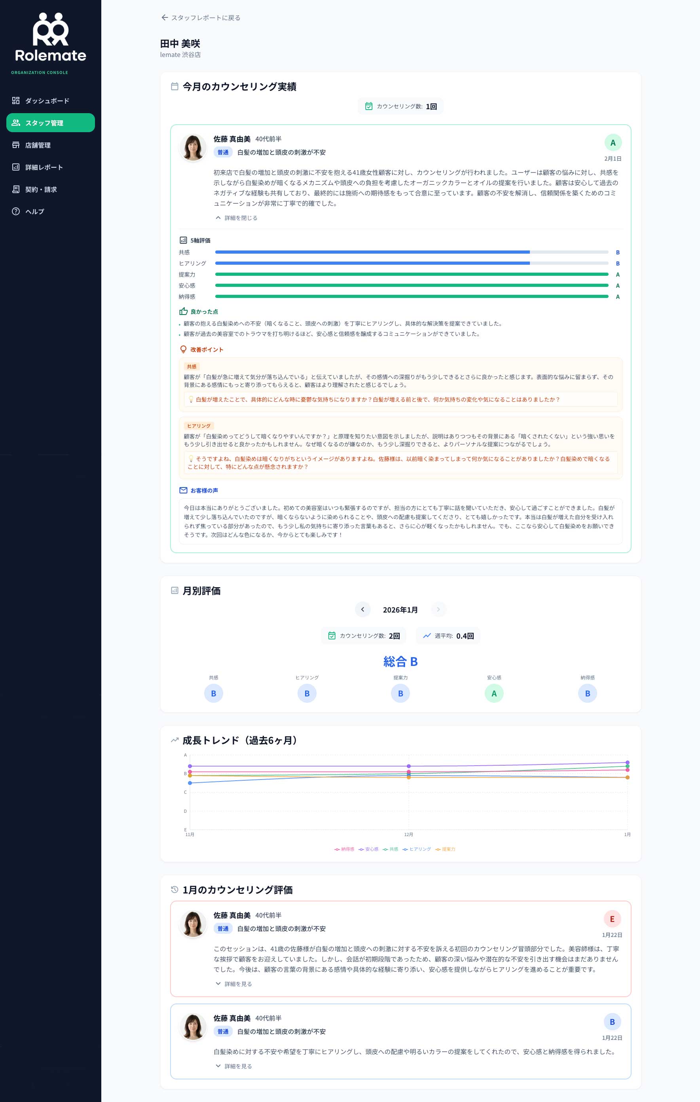Viewport: 700px width, 1102px height.
Task: Click the thumbs-up icon beside 良かった点
Action: [x=184, y=312]
